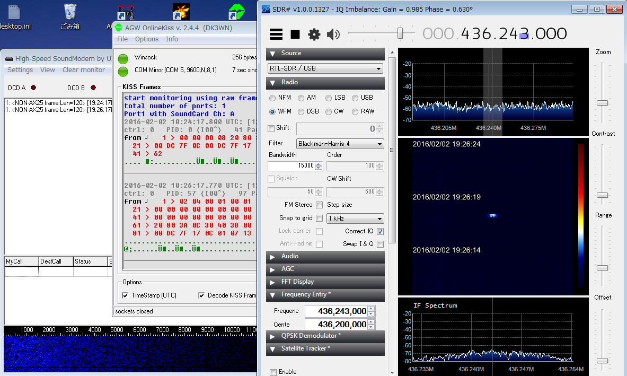Select DSB demodulation mode
Image resolution: width=627 pixels, height=376 pixels.
301,111
